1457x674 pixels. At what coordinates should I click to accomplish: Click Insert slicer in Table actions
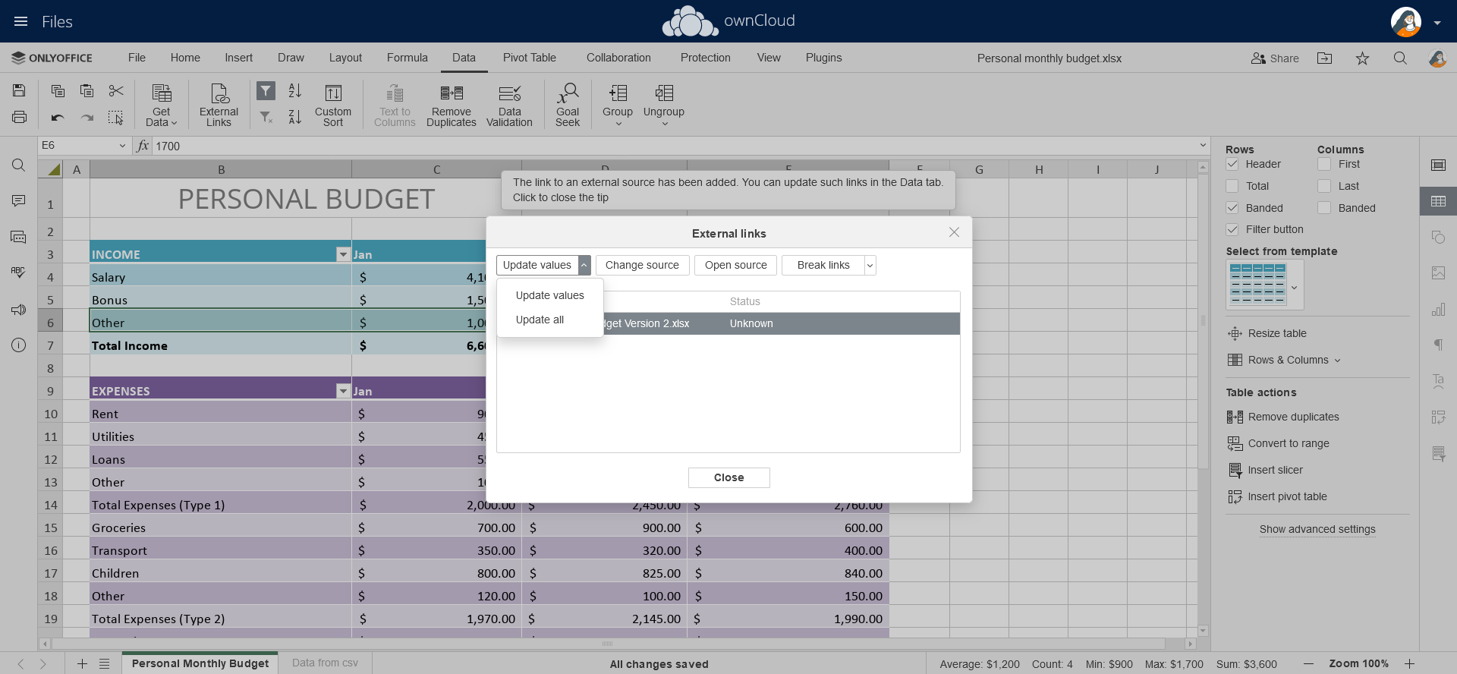1275,470
